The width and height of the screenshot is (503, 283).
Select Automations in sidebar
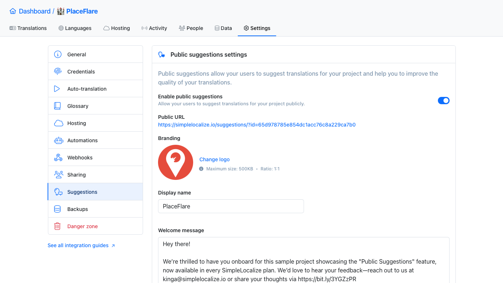coord(95,140)
